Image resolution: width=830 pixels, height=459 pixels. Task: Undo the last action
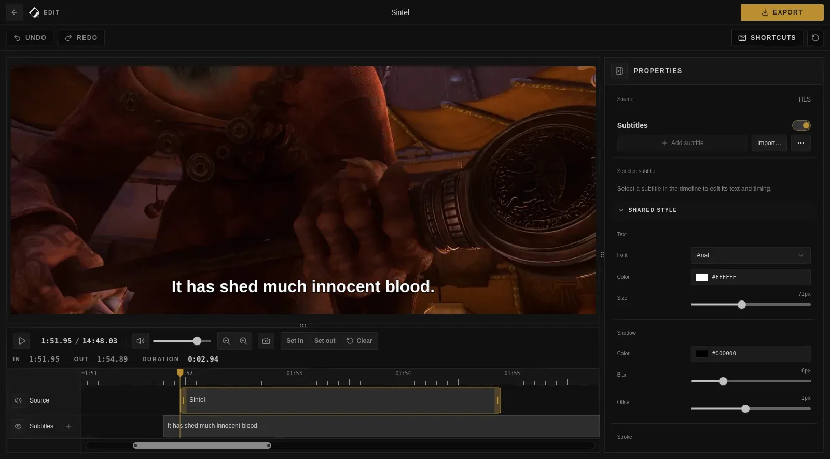[30, 38]
